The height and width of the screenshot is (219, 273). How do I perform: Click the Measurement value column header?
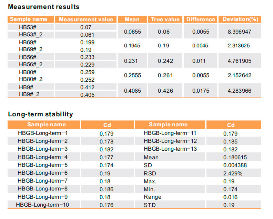[86, 20]
